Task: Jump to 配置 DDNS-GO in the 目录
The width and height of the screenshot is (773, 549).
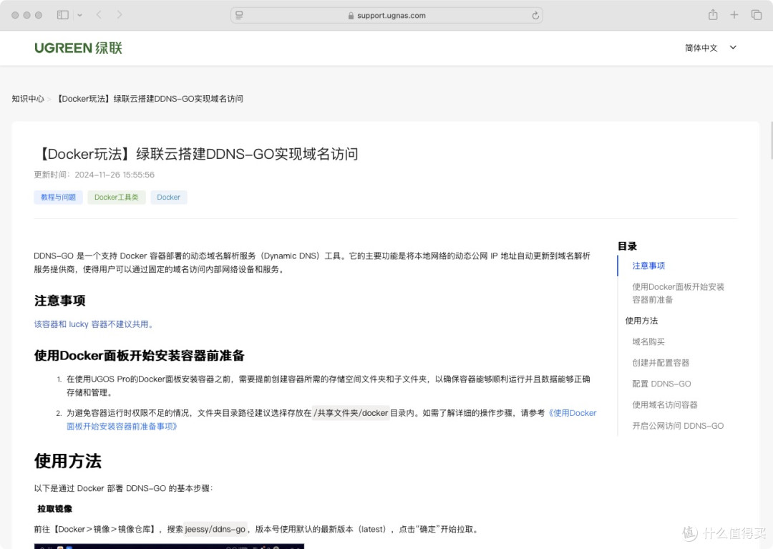Action: pos(661,384)
